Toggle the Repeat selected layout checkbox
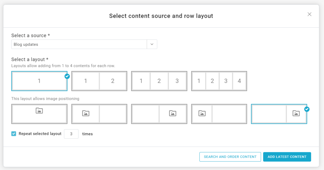 [x=14, y=134]
